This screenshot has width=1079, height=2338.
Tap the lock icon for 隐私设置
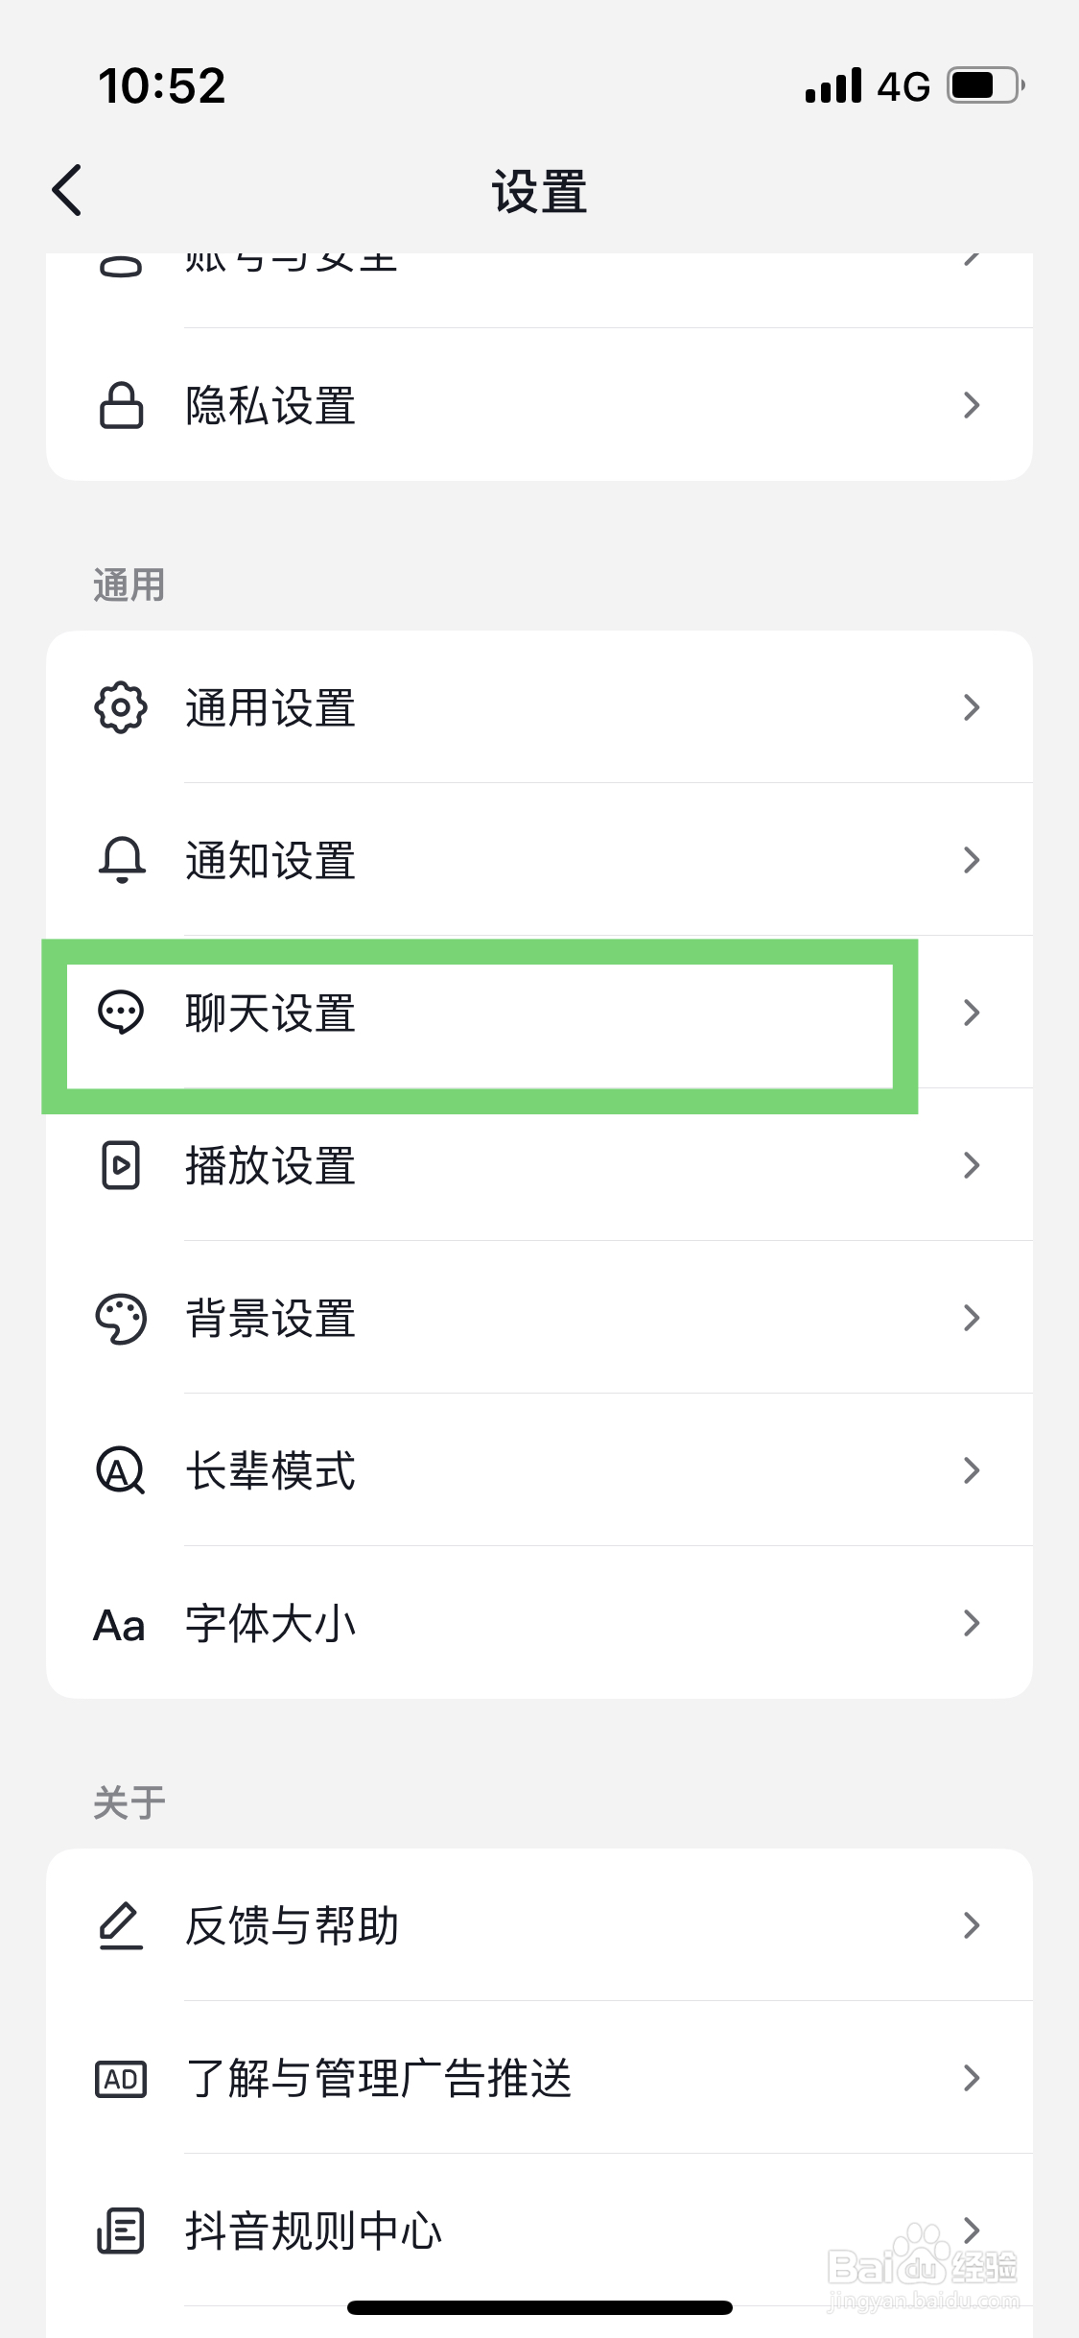tap(122, 405)
